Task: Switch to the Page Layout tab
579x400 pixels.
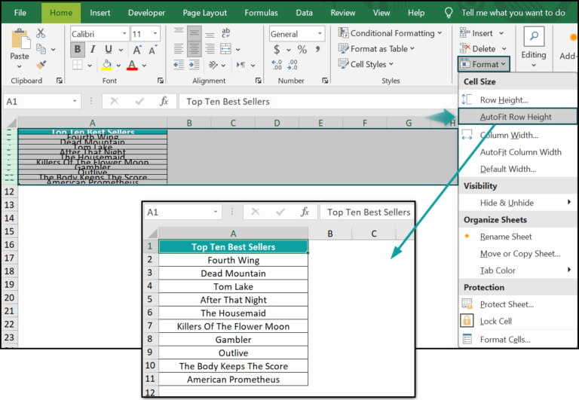Action: (x=204, y=13)
